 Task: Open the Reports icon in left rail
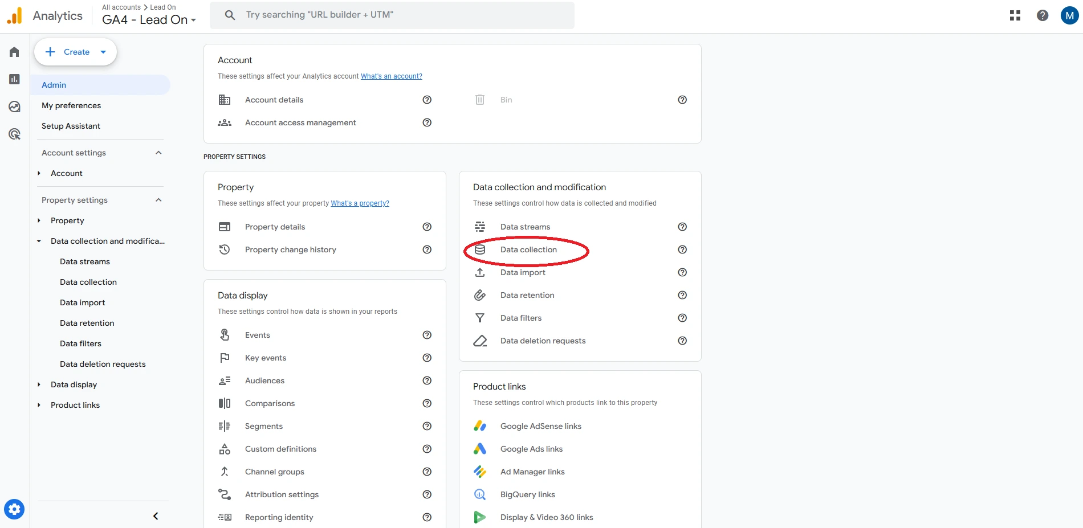coord(14,79)
